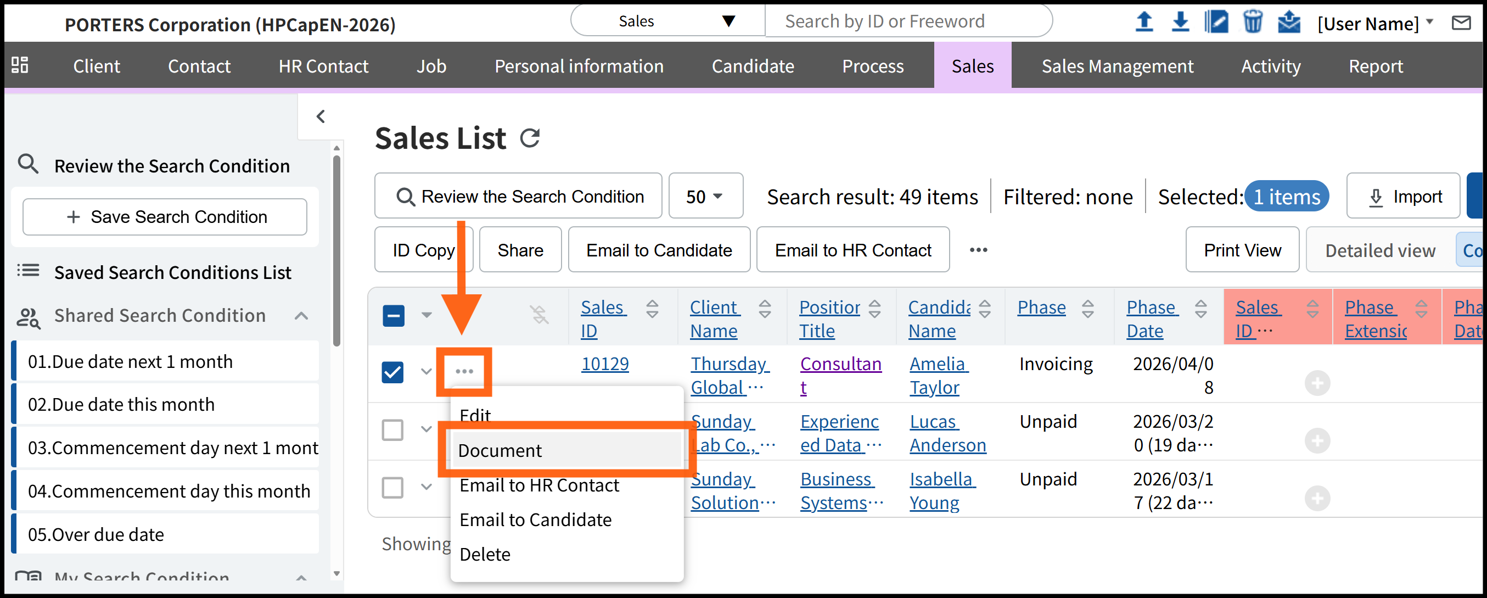Click the Search by ID or Freeword field
The width and height of the screenshot is (1487, 598).
pyautogui.click(x=907, y=21)
